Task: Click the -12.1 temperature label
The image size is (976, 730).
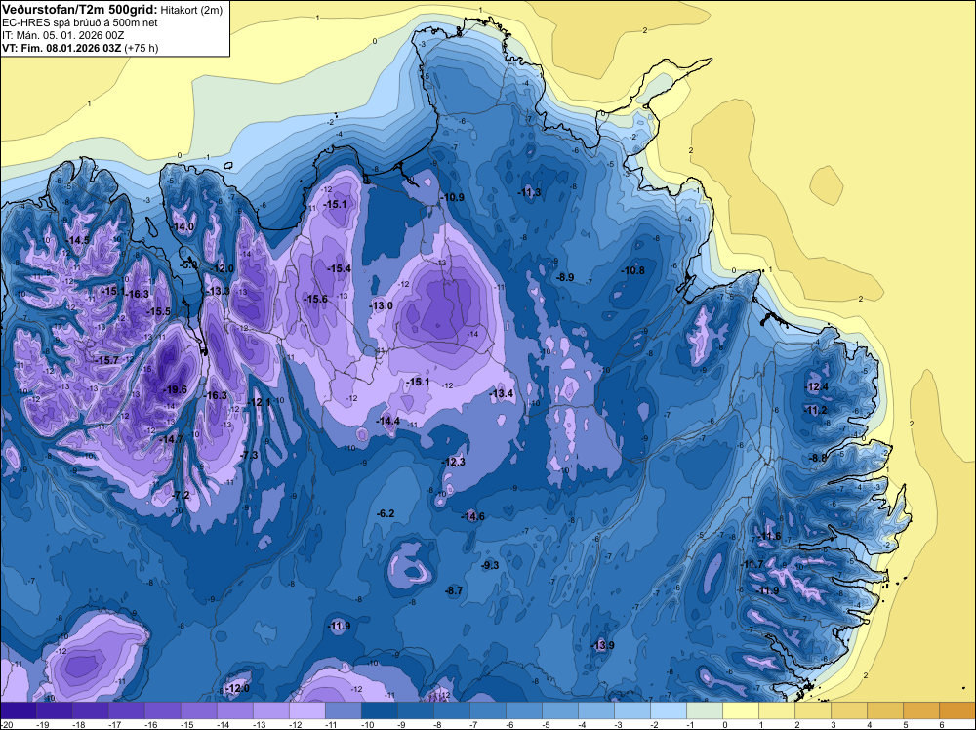Action: 259,403
